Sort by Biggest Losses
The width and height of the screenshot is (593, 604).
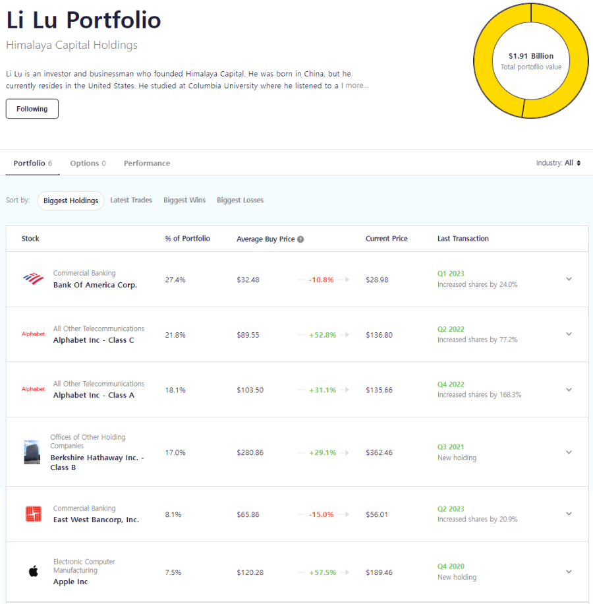pyautogui.click(x=240, y=200)
